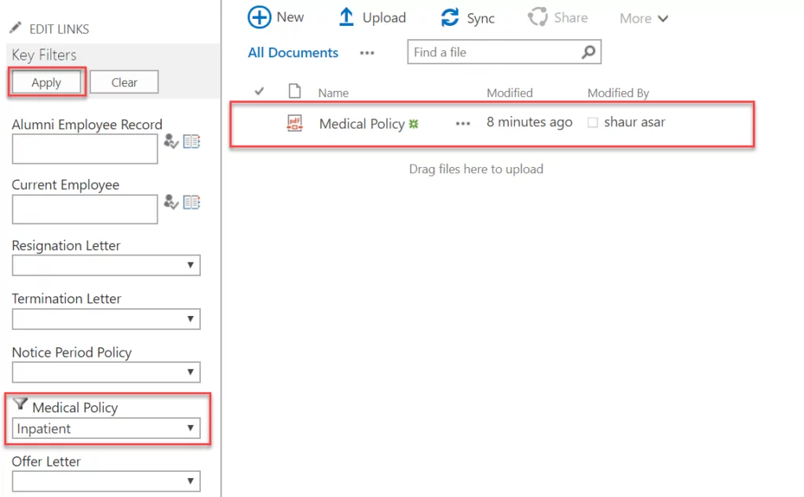The height and width of the screenshot is (497, 804).
Task: Click the Sync arrows icon
Action: 450,17
